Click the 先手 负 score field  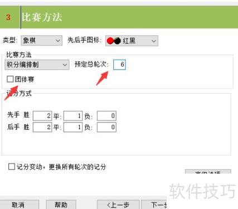[x=106, y=116]
